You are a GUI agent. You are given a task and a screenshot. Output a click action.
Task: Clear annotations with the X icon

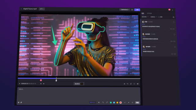(99, 102)
